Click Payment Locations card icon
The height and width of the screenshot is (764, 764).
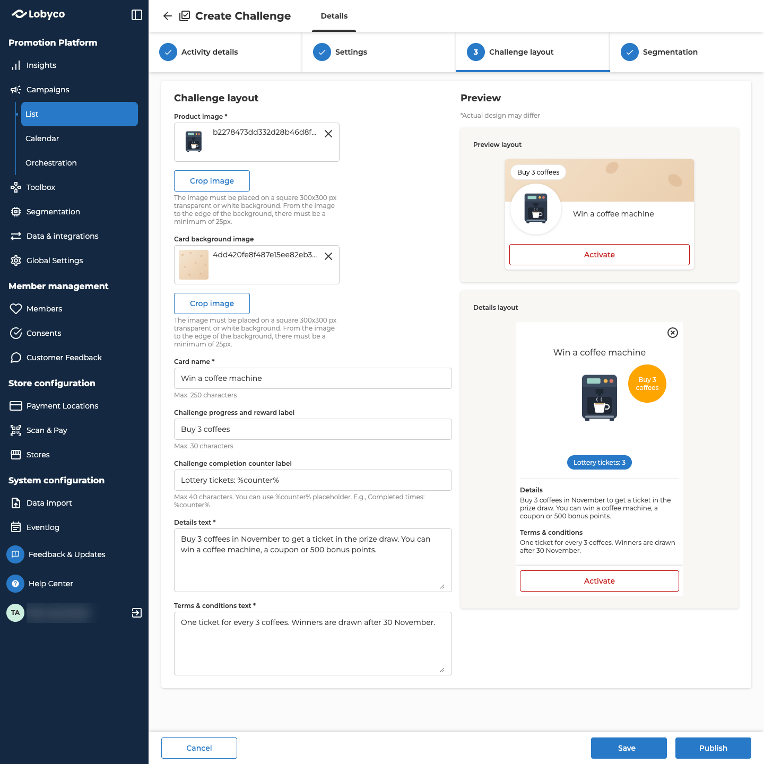click(16, 406)
